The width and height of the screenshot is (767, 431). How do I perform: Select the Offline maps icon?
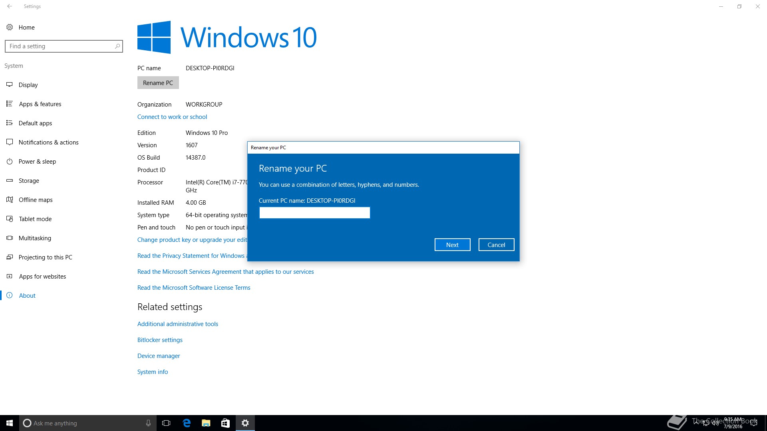click(x=10, y=200)
